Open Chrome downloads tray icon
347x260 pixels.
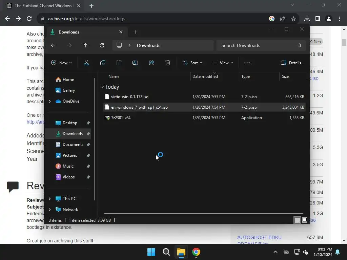307,19
